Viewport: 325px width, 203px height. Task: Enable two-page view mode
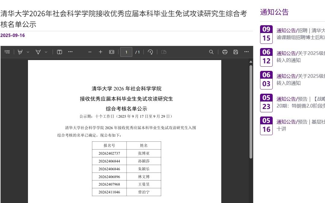164,52
